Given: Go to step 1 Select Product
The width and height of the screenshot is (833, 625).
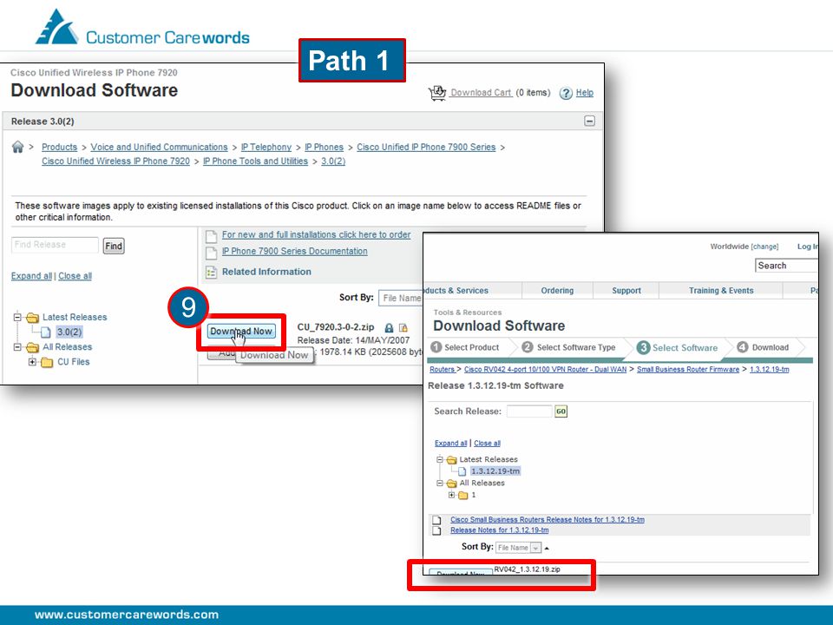Looking at the screenshot, I should [x=465, y=347].
